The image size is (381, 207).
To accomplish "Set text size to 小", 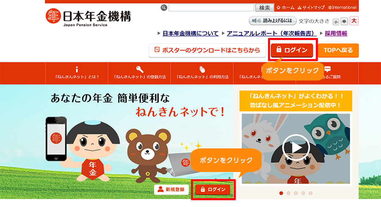I will [336, 22].
